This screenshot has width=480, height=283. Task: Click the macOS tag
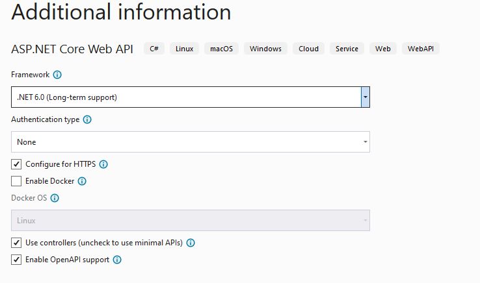[221, 49]
